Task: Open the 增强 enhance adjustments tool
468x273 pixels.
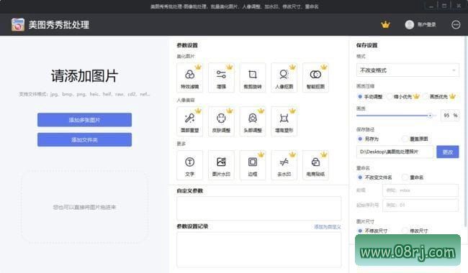Action: pos(221,78)
